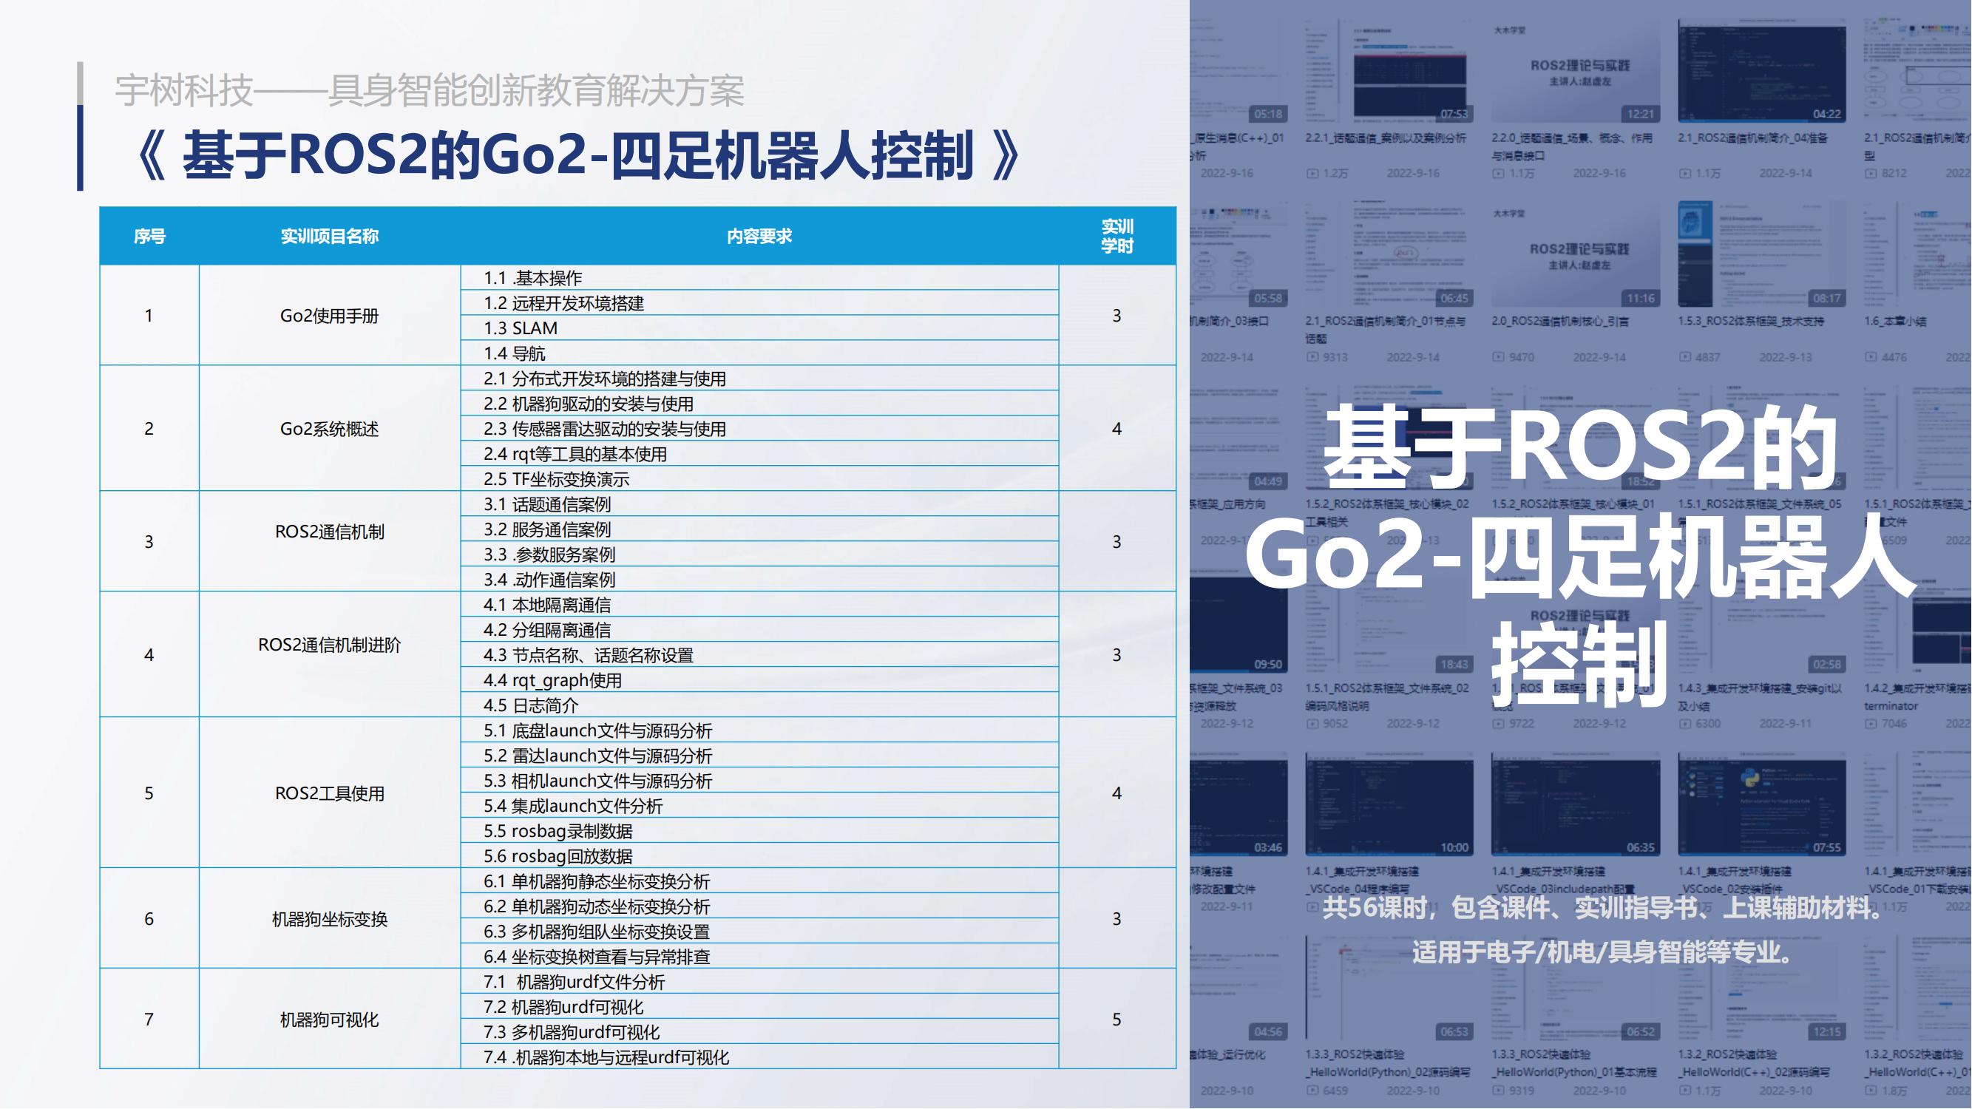Click row 3.1 话题通信案例
Image resolution: width=1972 pixels, height=1109 pixels.
pyautogui.click(x=759, y=503)
